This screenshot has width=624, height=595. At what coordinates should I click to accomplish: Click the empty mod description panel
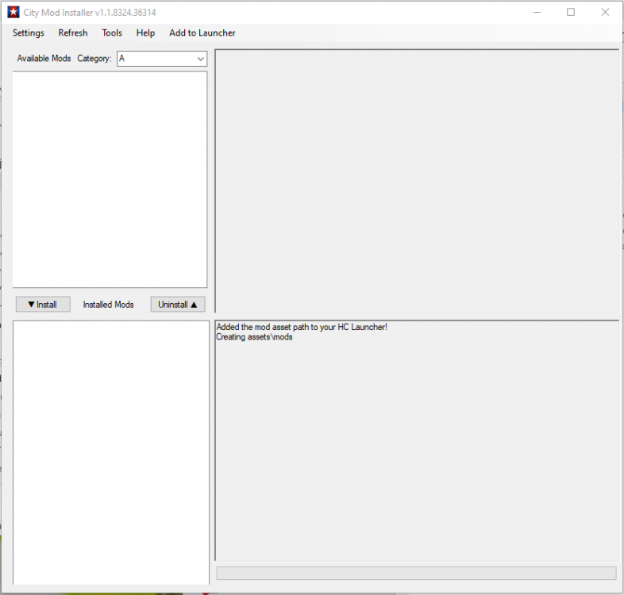click(417, 181)
